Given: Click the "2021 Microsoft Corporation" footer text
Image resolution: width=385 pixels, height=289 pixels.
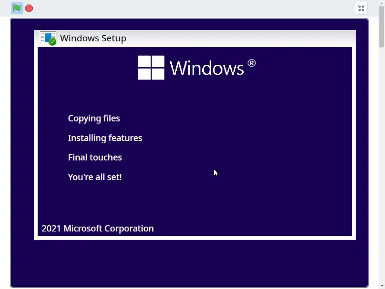Looking at the screenshot, I should coord(98,228).
